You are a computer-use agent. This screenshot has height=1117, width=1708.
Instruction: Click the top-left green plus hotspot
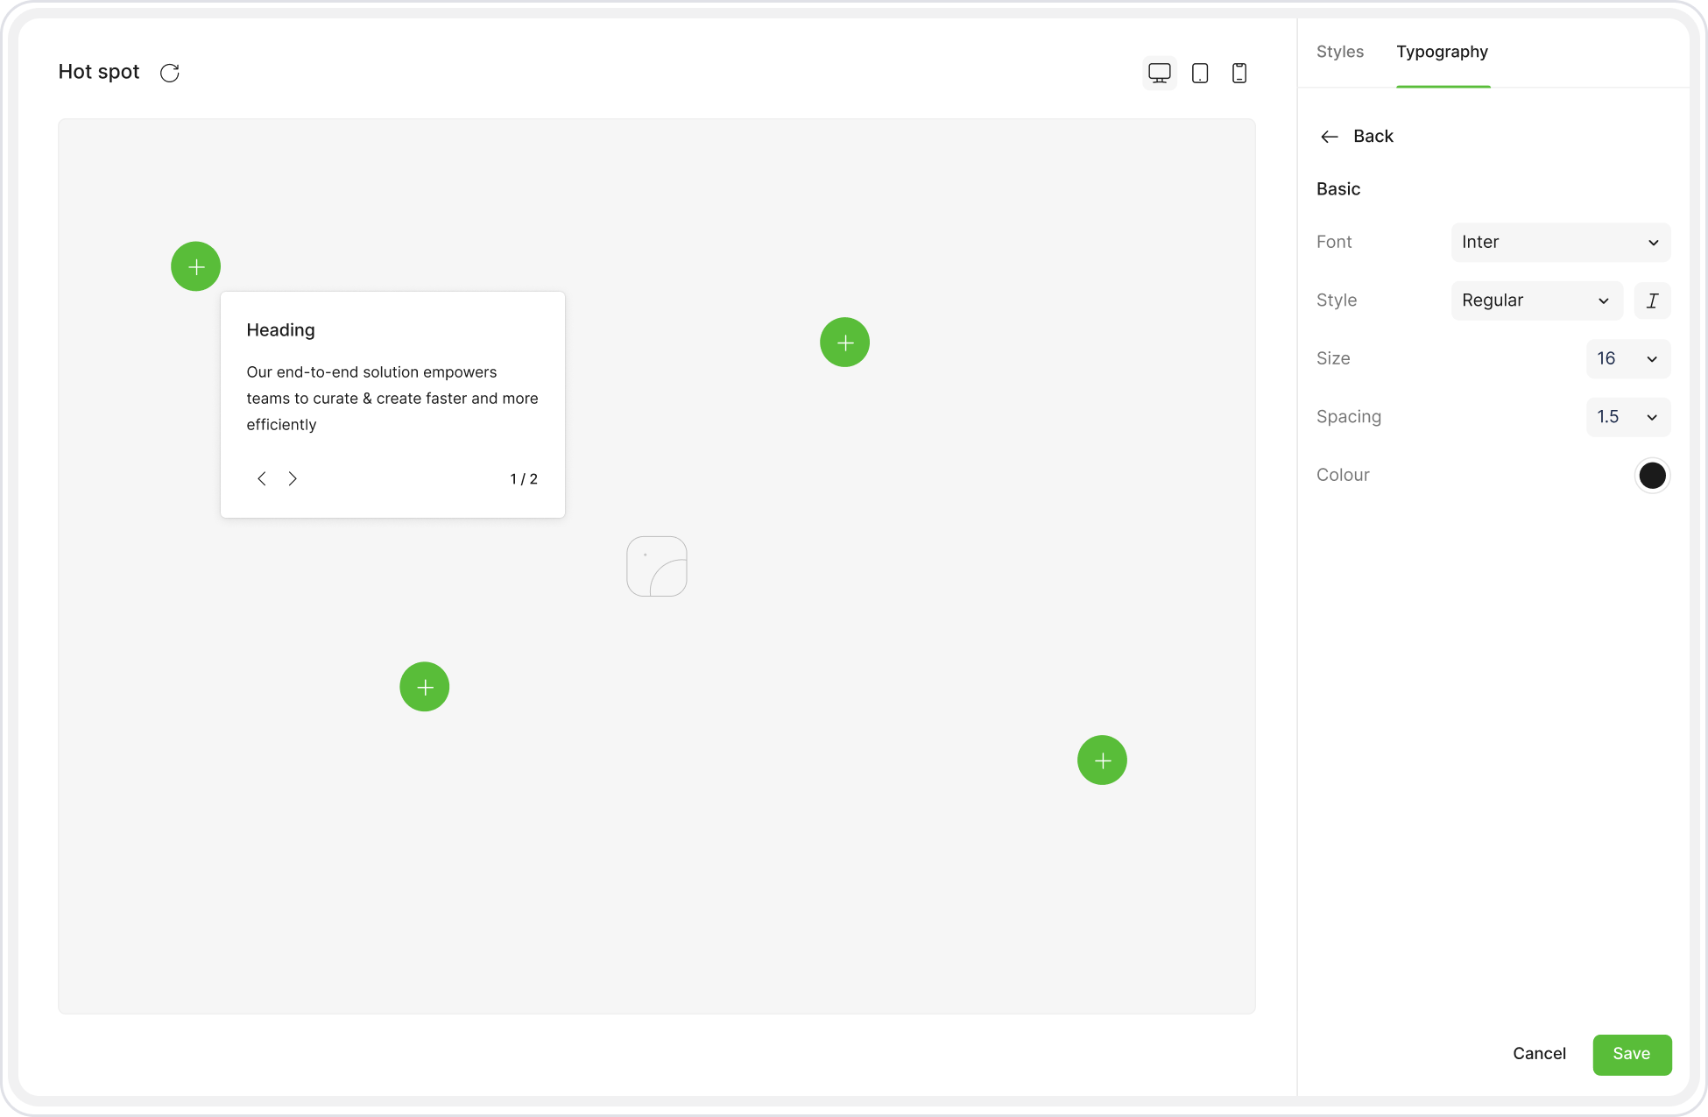click(196, 266)
